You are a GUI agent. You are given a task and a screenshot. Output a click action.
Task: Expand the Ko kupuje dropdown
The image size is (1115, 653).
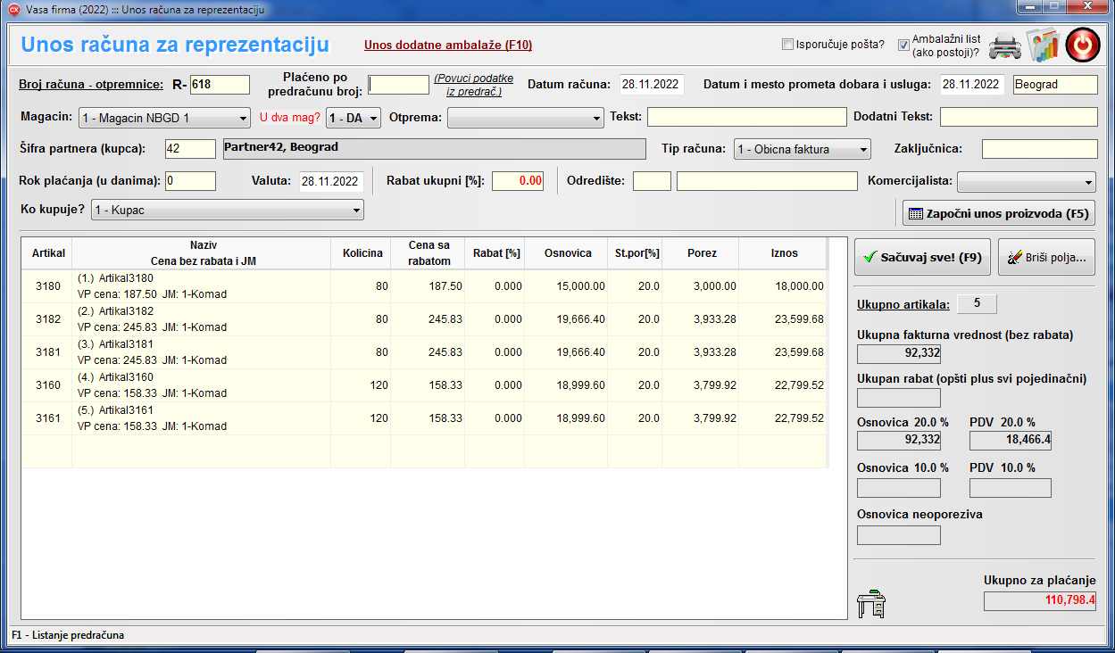228,211
